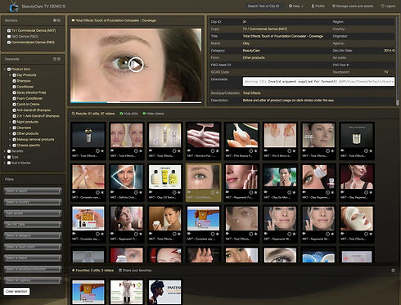Expand the Day Products tree node
Viewport: 401px width, 305px height.
pyautogui.click(x=10, y=75)
